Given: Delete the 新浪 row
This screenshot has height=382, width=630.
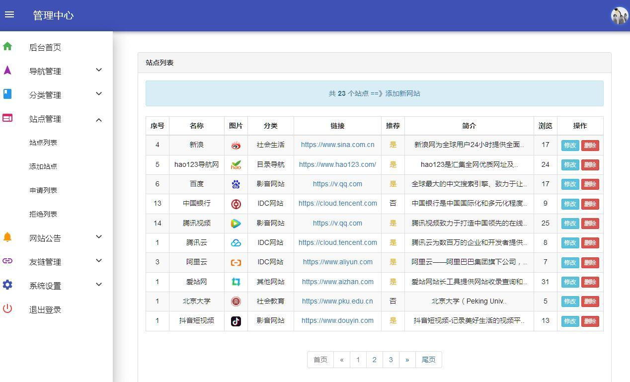Looking at the screenshot, I should (590, 145).
